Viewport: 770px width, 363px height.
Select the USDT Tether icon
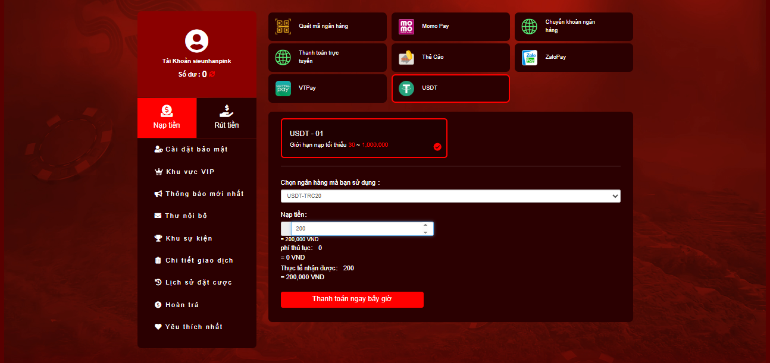406,88
